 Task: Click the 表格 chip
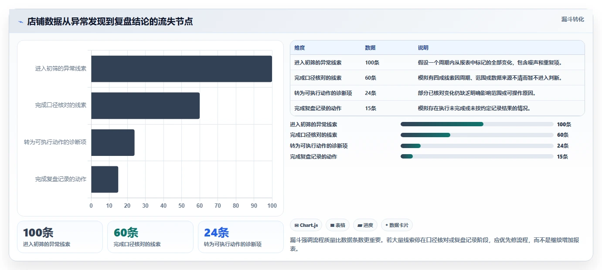click(x=338, y=225)
